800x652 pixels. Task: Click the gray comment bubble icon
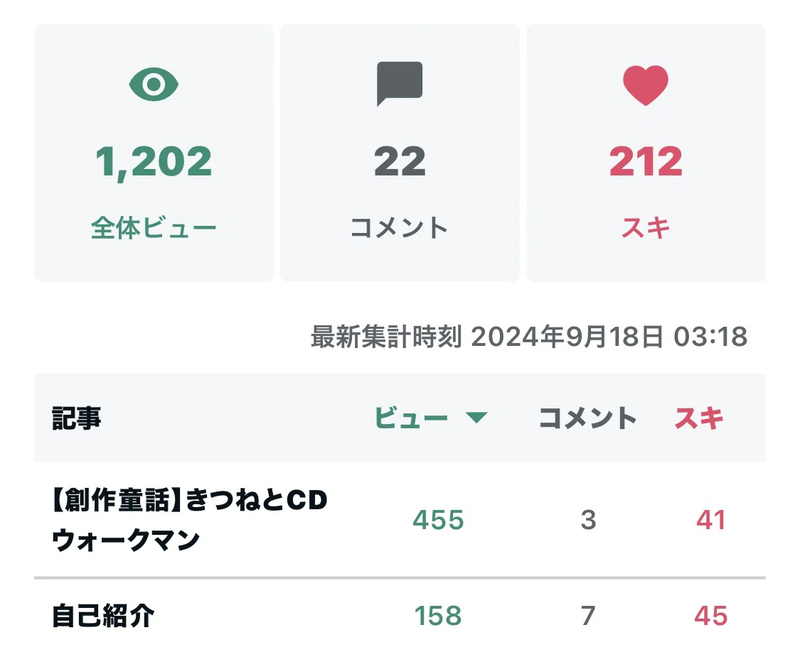point(400,84)
